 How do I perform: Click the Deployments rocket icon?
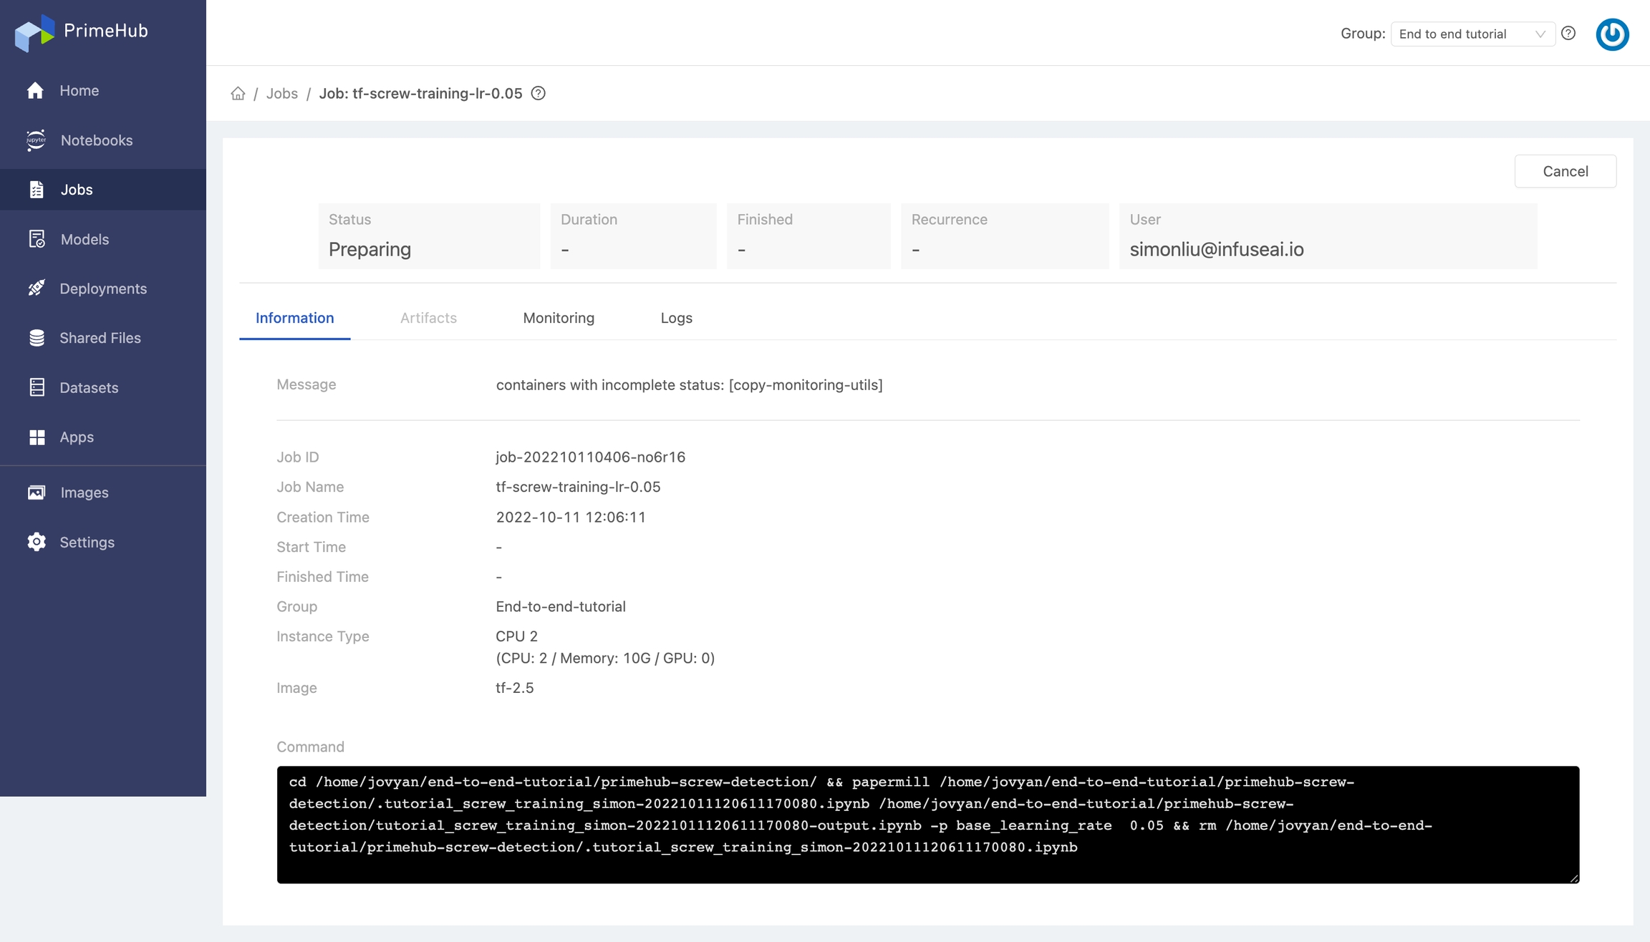pyautogui.click(x=37, y=288)
